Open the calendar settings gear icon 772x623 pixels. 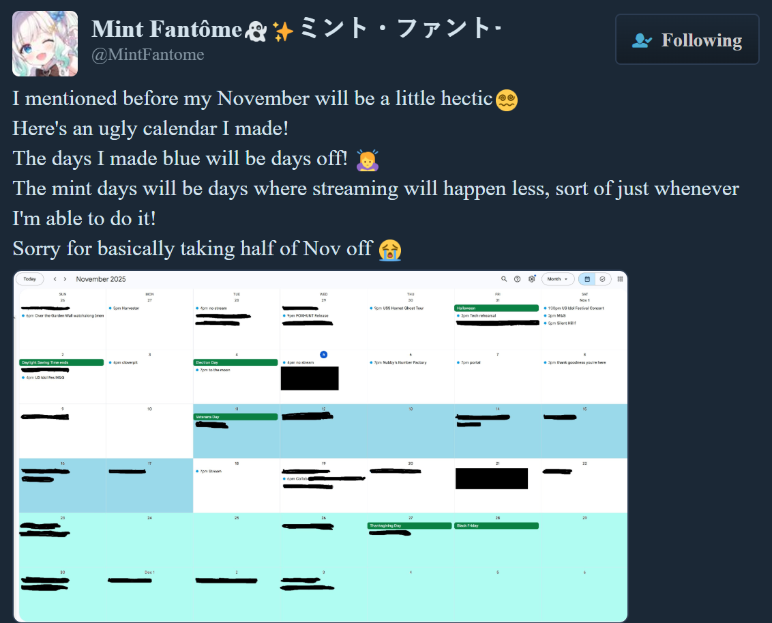(x=531, y=279)
